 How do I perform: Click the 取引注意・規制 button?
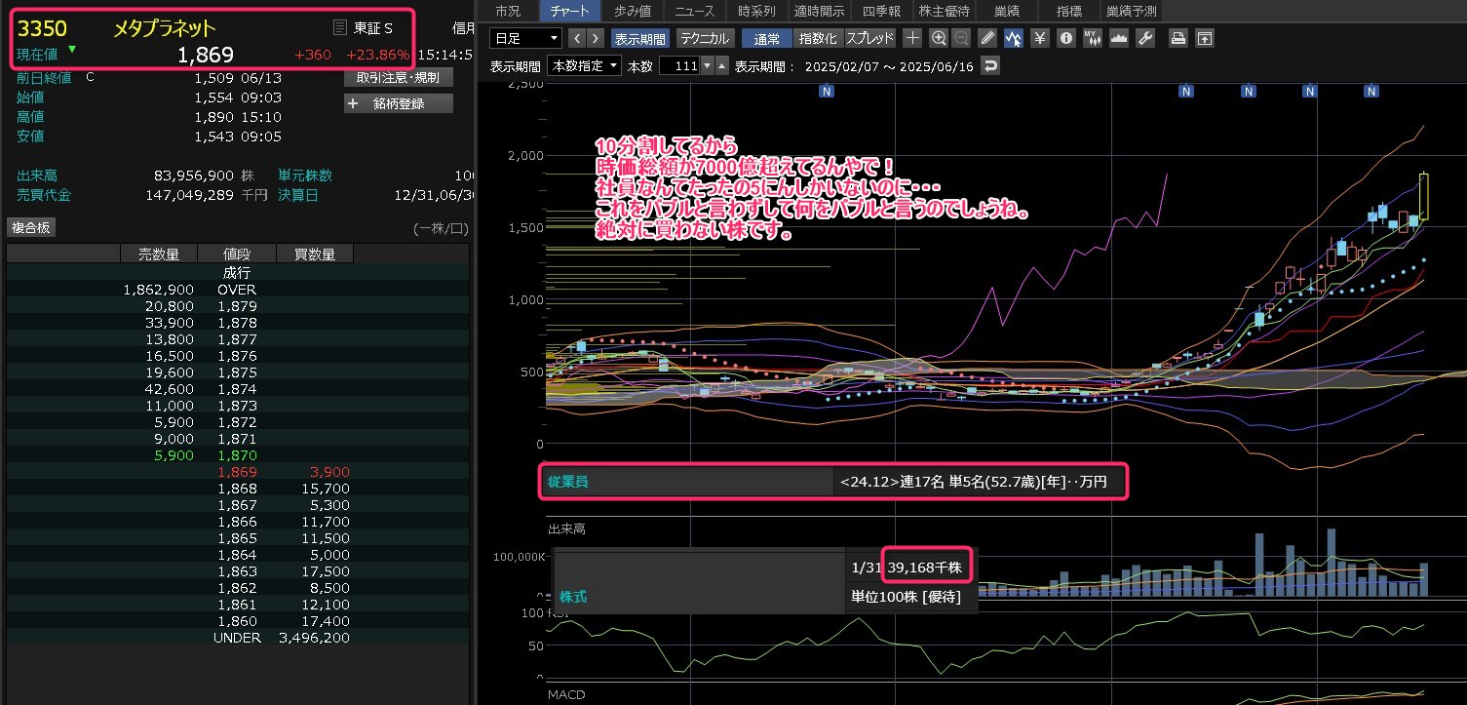pyautogui.click(x=398, y=77)
